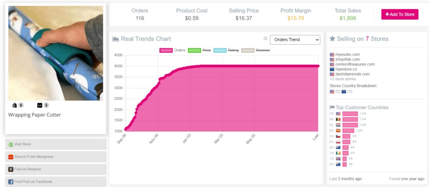The image size is (429, 187).
Task: Click the Wrapping Paper Cutter product image
Action: [56, 53]
